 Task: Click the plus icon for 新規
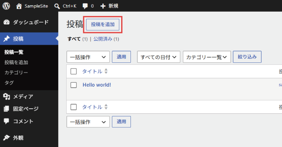[103, 6]
